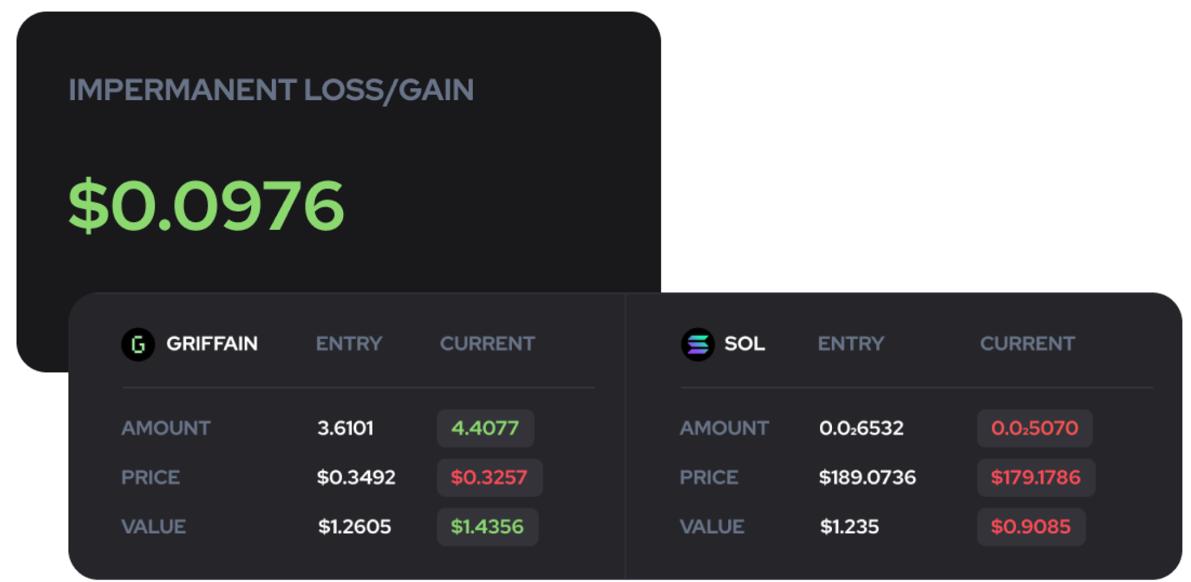Select the GRIFFAIN entry price $0.3492
1191x582 pixels.
tap(356, 477)
